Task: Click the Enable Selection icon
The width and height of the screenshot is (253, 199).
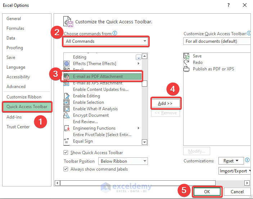Action: pos(67,102)
